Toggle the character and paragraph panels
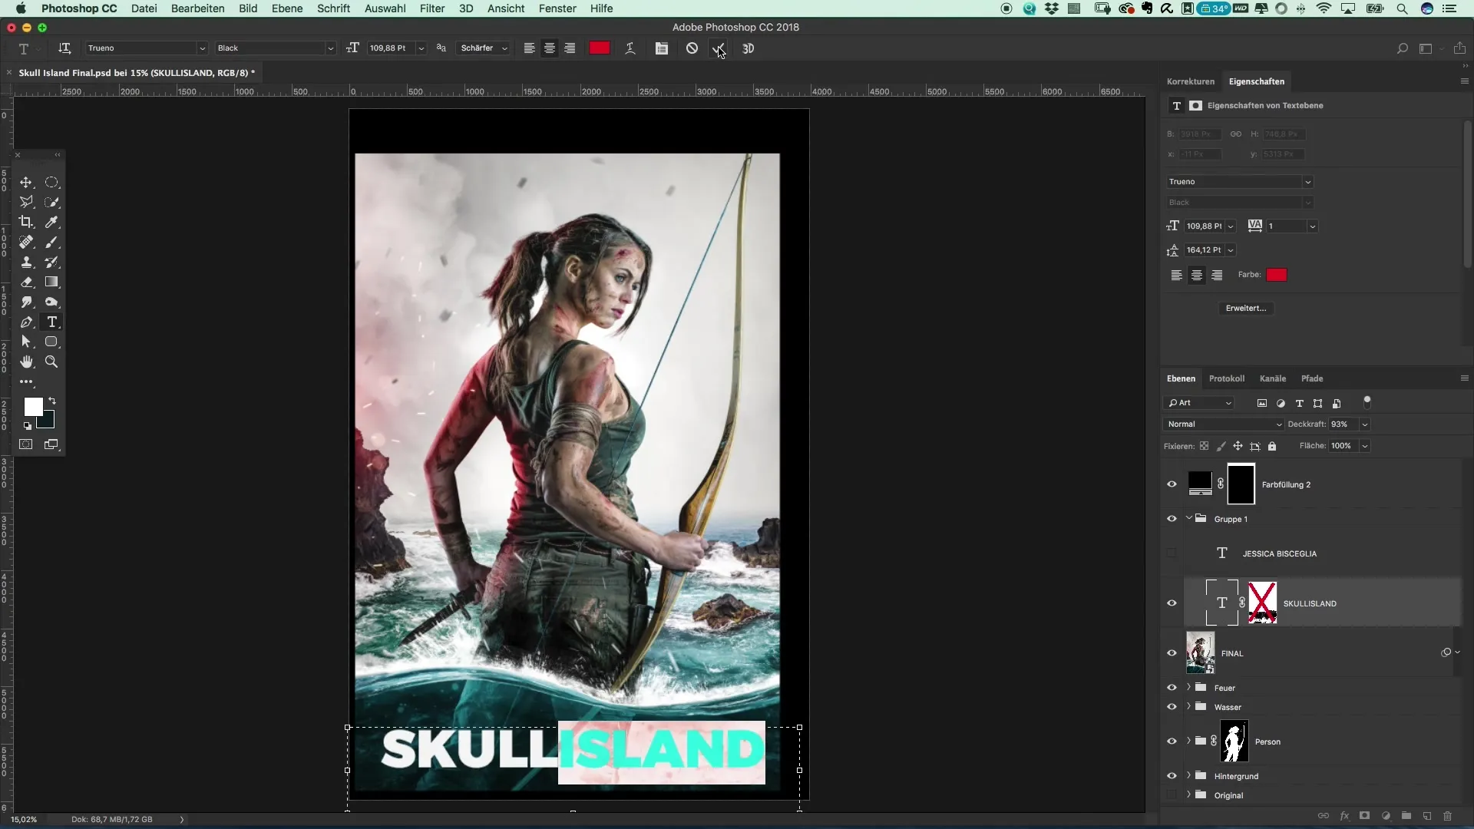Viewport: 1474px width, 829px height. [x=661, y=48]
